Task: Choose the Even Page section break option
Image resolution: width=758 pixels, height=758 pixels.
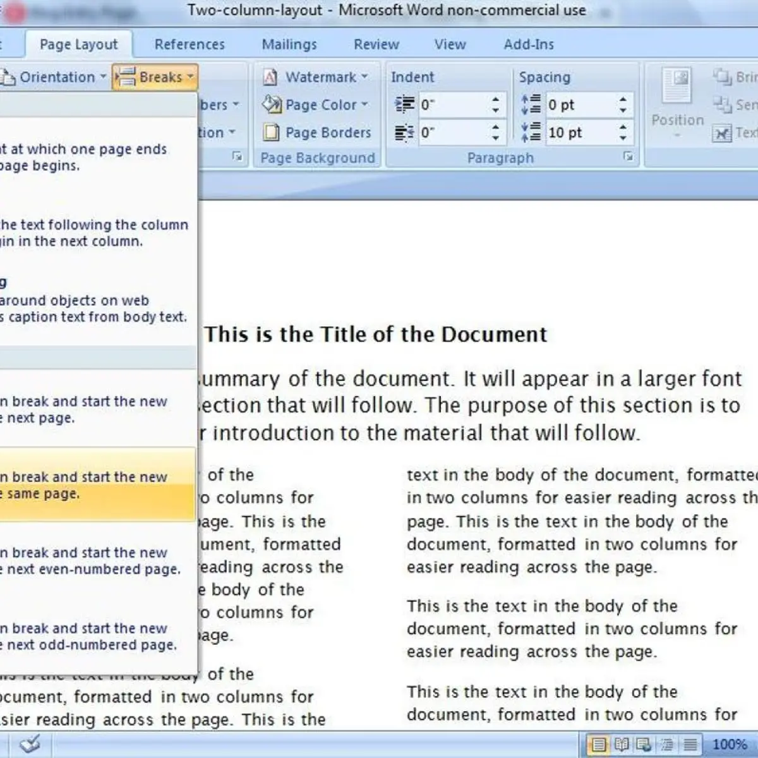Action: click(x=98, y=560)
